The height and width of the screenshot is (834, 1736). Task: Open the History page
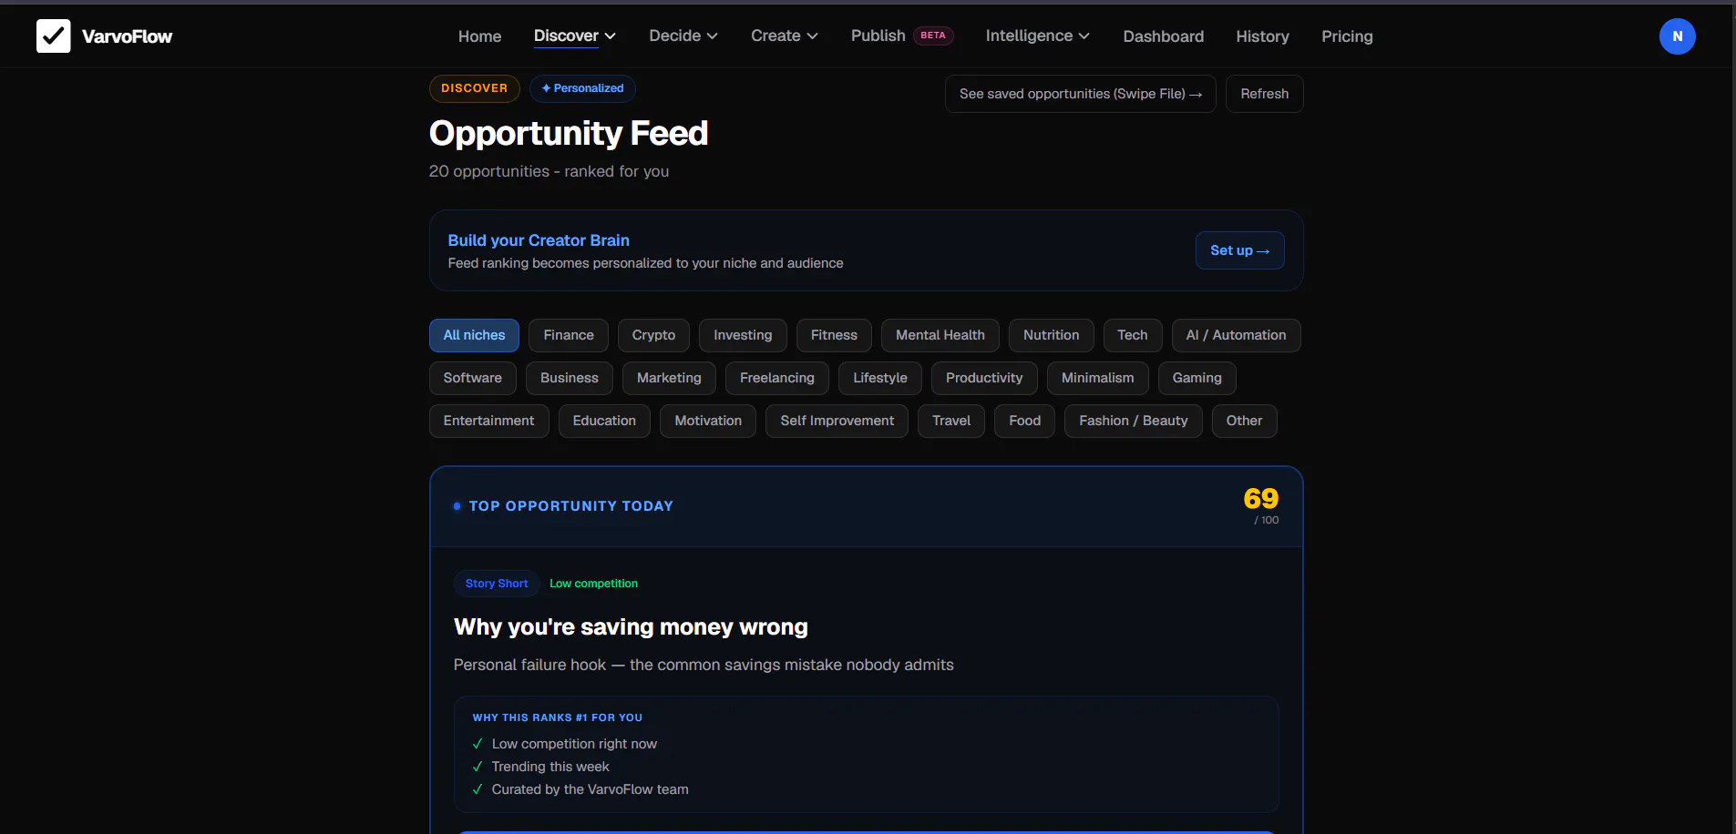click(1262, 36)
